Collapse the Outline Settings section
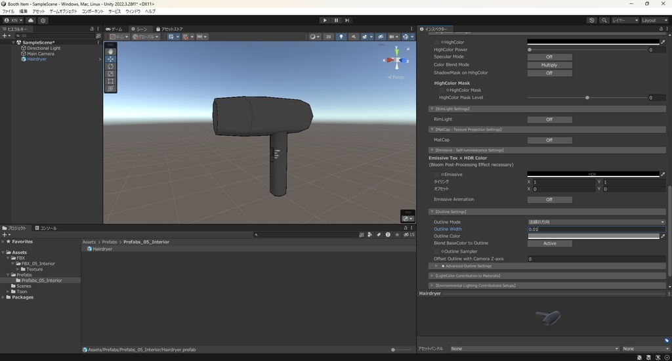 (x=432, y=212)
